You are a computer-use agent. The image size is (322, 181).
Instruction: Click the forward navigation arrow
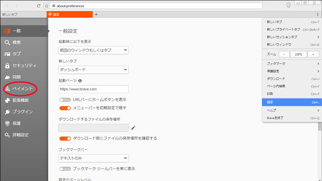[x=17, y=6]
